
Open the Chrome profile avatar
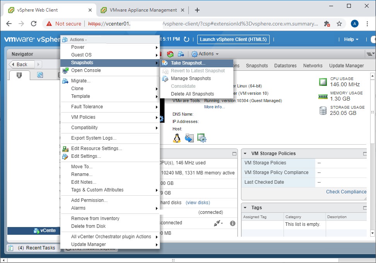355,24
